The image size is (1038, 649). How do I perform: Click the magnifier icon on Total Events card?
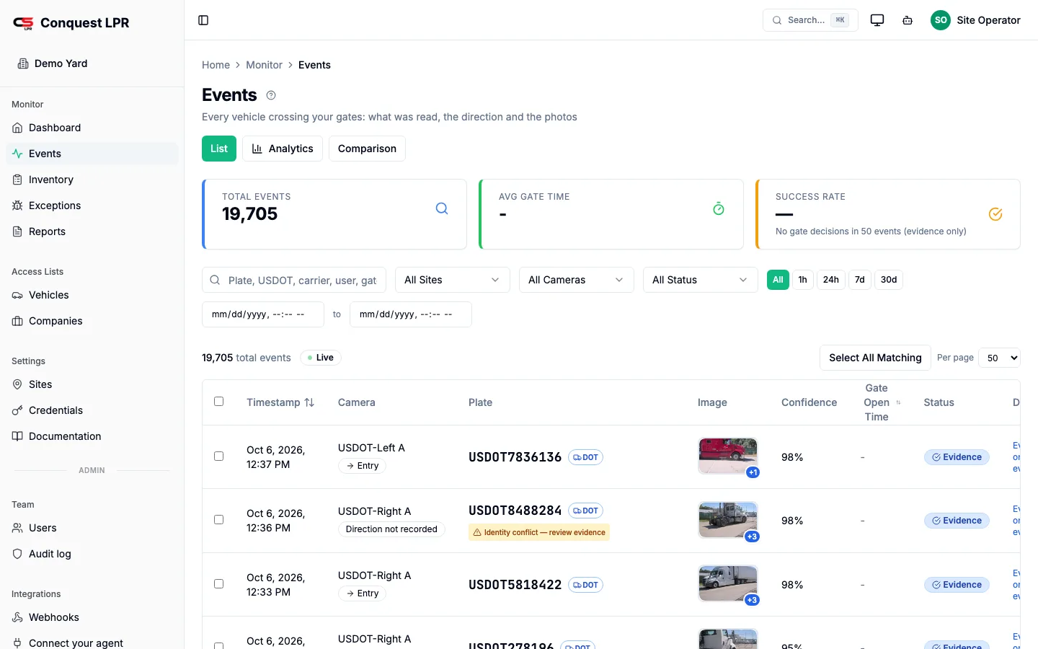(x=442, y=208)
